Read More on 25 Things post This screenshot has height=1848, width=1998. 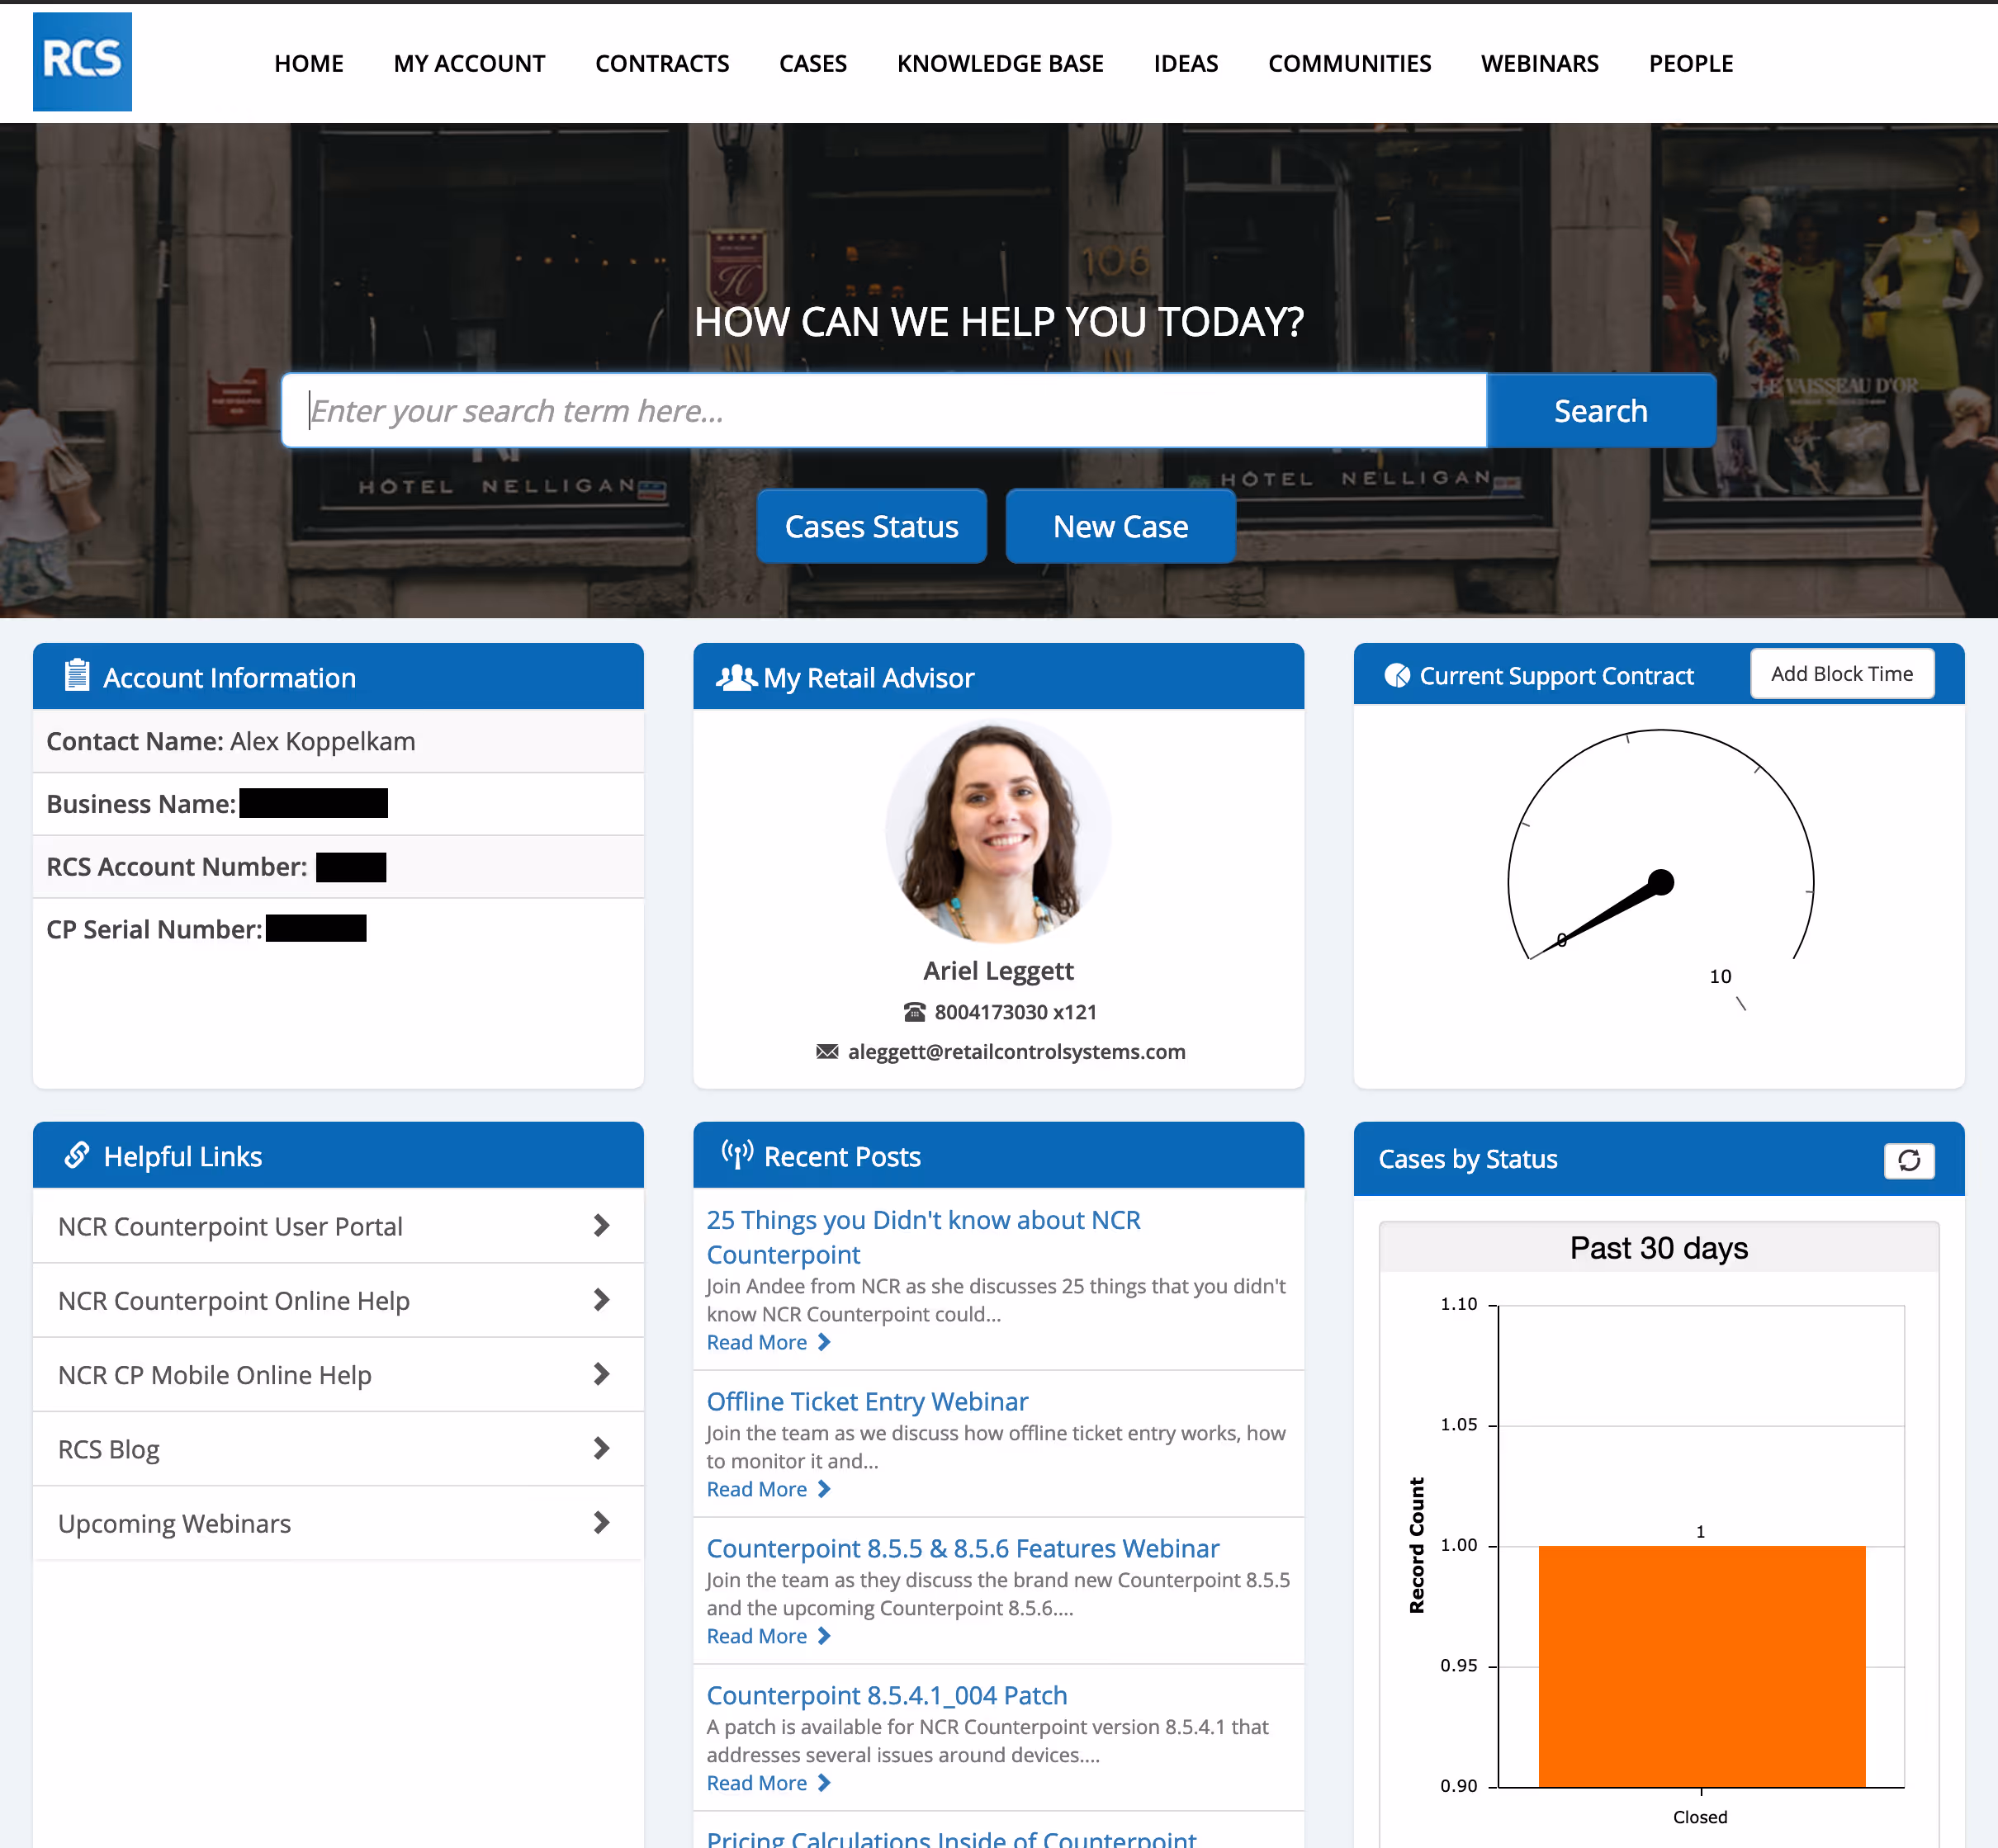pos(767,1342)
